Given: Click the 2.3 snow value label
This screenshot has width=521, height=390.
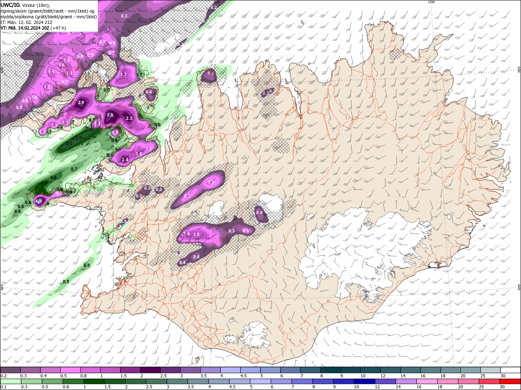Looking at the screenshot, I should click(x=129, y=118).
